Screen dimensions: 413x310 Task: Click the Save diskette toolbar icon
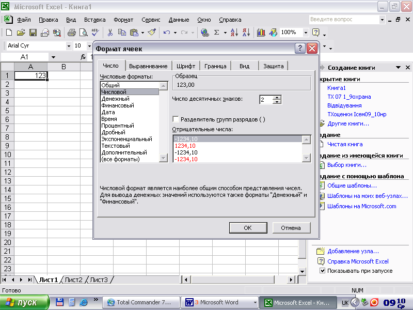pyautogui.click(x=33, y=33)
